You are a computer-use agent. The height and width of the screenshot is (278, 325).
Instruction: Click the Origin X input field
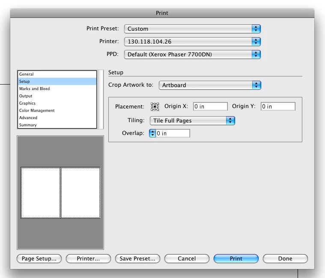click(x=210, y=106)
